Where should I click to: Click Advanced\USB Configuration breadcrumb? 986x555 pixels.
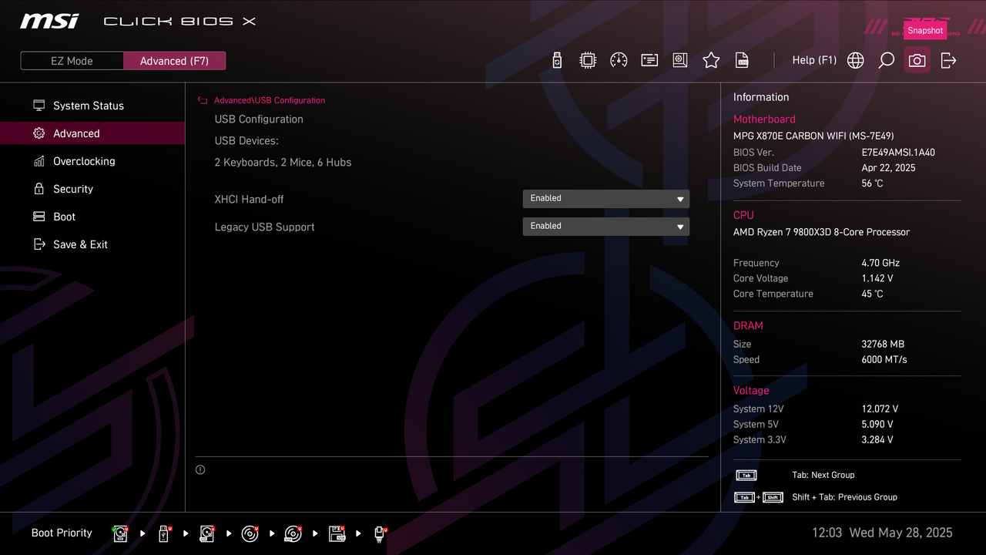(270, 100)
